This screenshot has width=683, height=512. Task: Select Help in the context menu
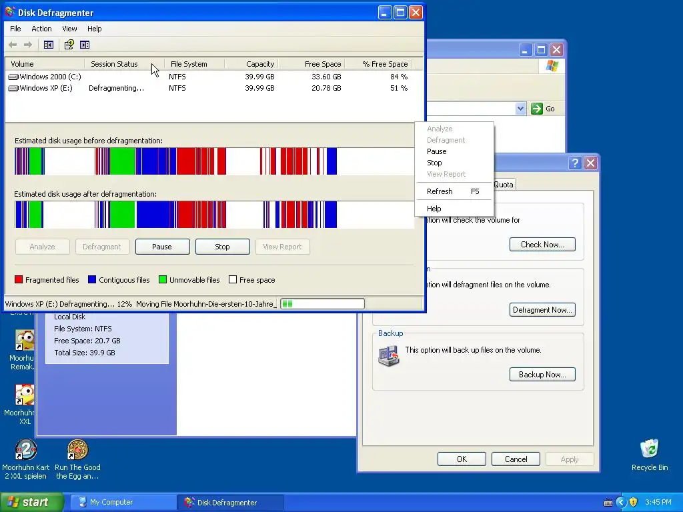[x=454, y=209]
